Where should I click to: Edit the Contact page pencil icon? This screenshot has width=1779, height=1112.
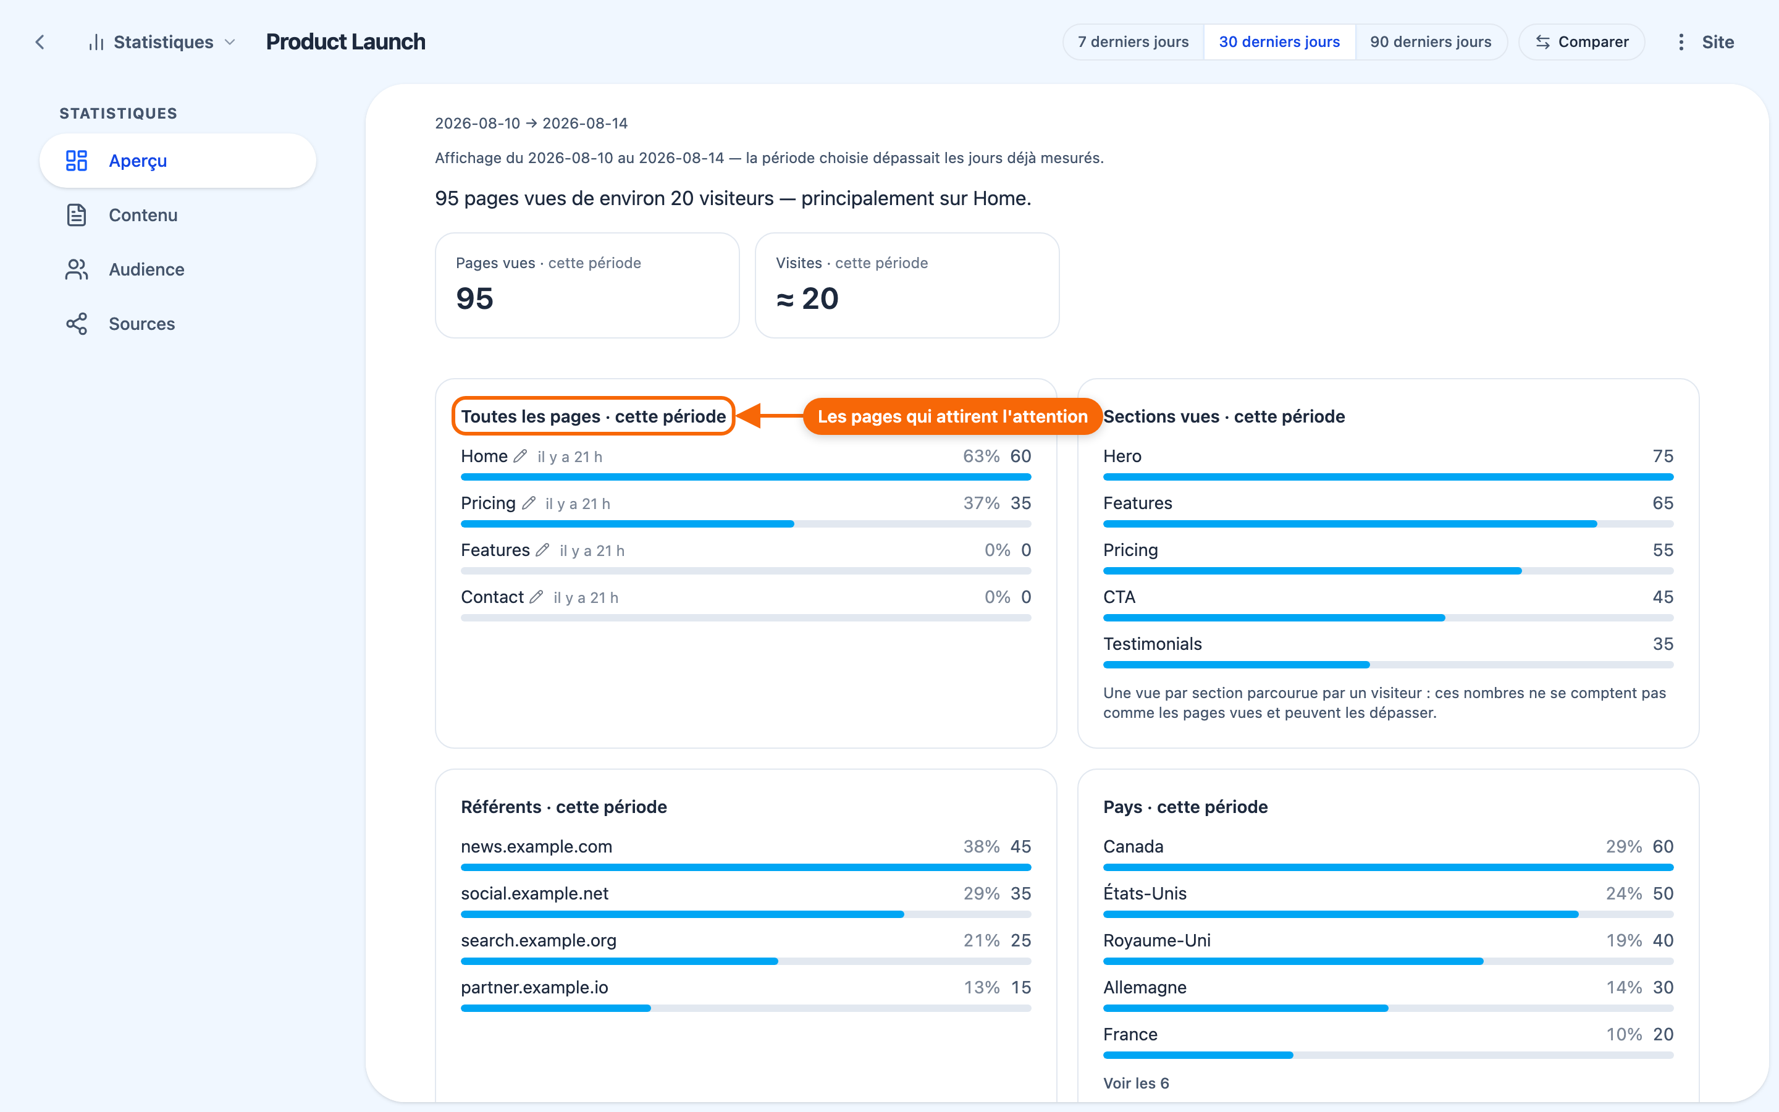click(537, 597)
